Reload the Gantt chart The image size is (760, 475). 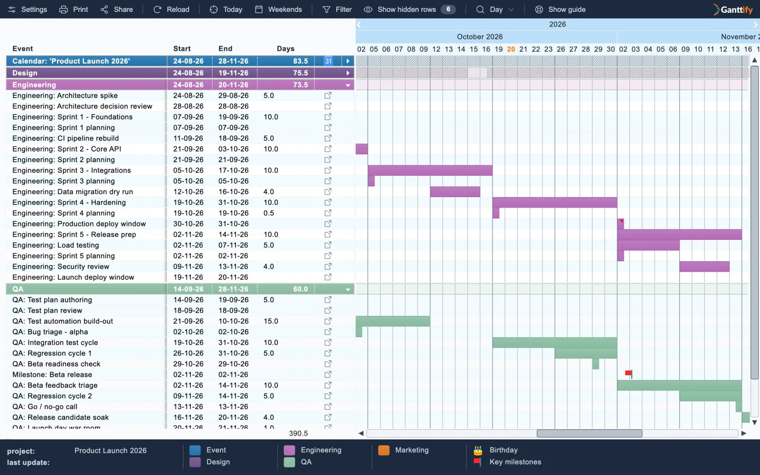171,9
